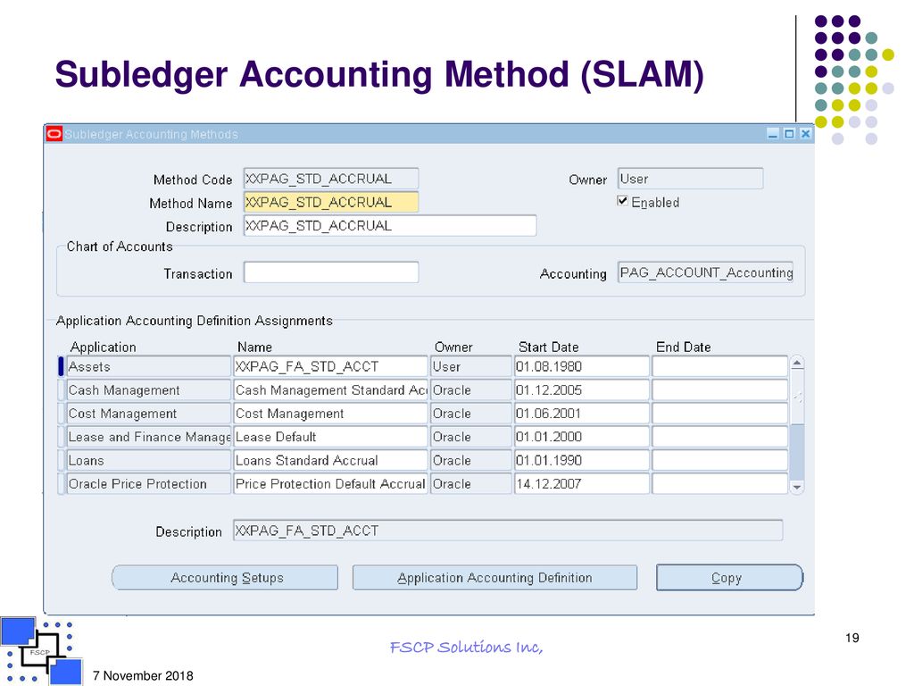This screenshot has height=686, width=914.
Task: Select the Loans row record indicator
Action: (x=62, y=460)
